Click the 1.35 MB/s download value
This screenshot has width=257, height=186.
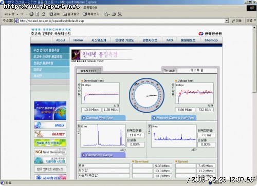(x=111, y=110)
